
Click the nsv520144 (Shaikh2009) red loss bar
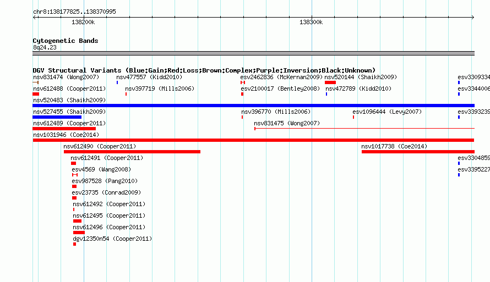[330, 82]
